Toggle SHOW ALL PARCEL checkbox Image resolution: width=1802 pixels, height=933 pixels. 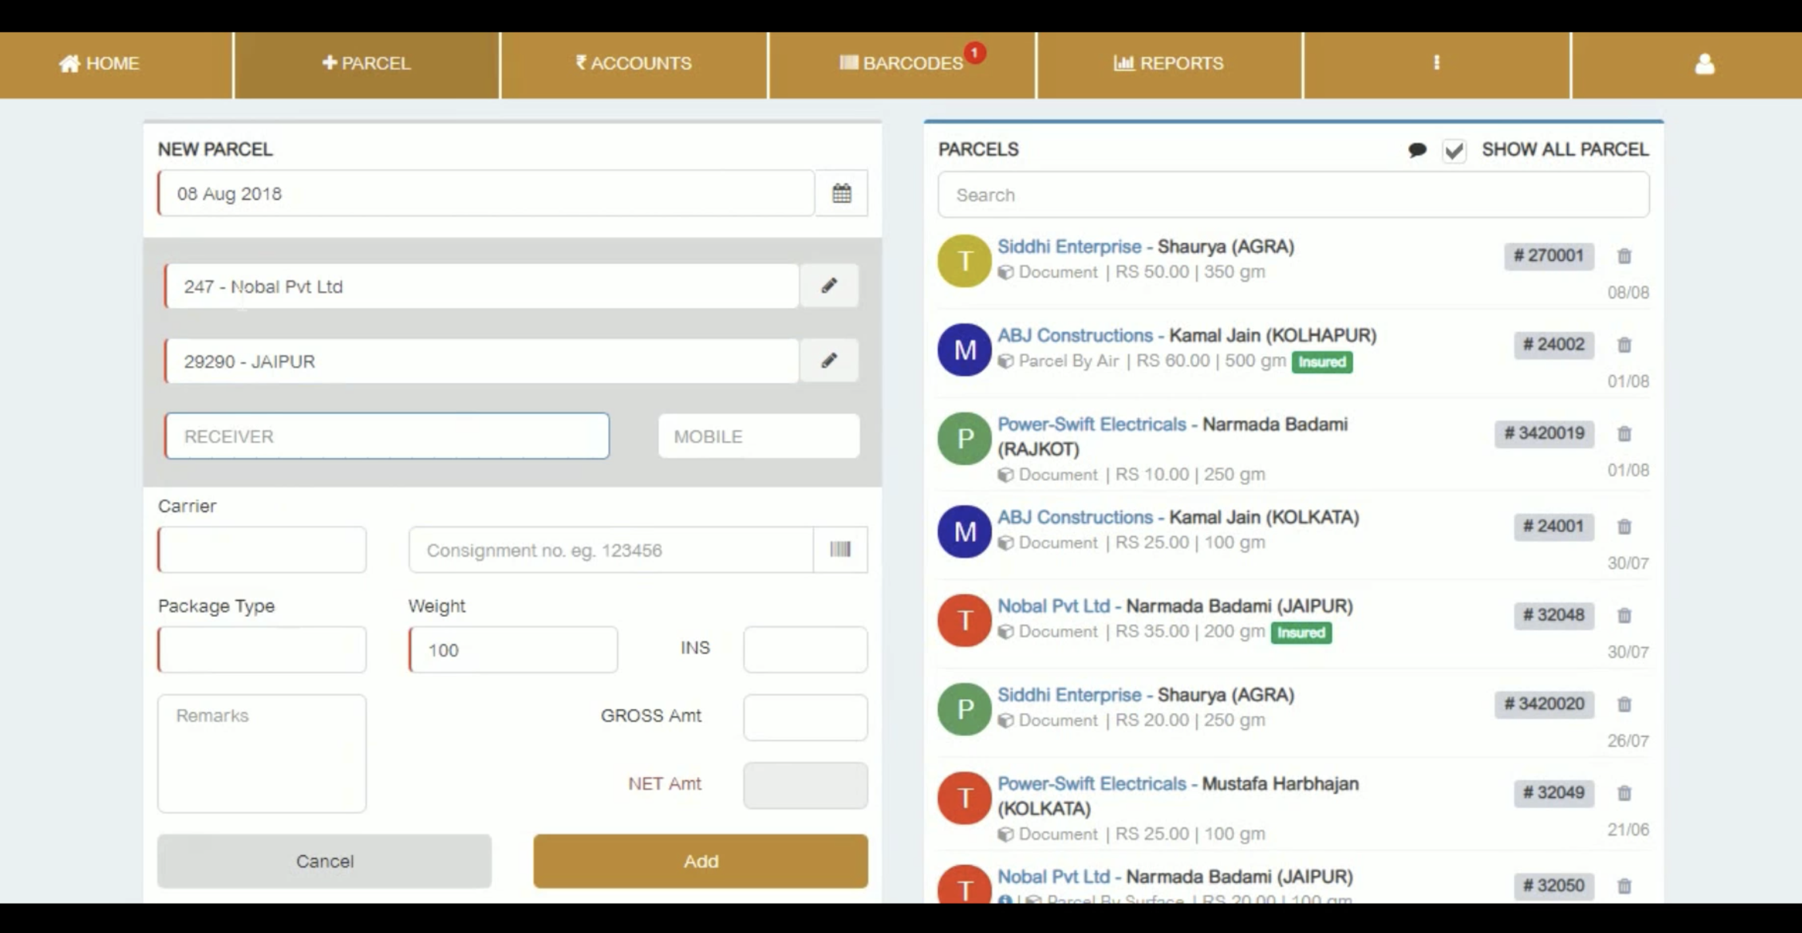[x=1455, y=150]
